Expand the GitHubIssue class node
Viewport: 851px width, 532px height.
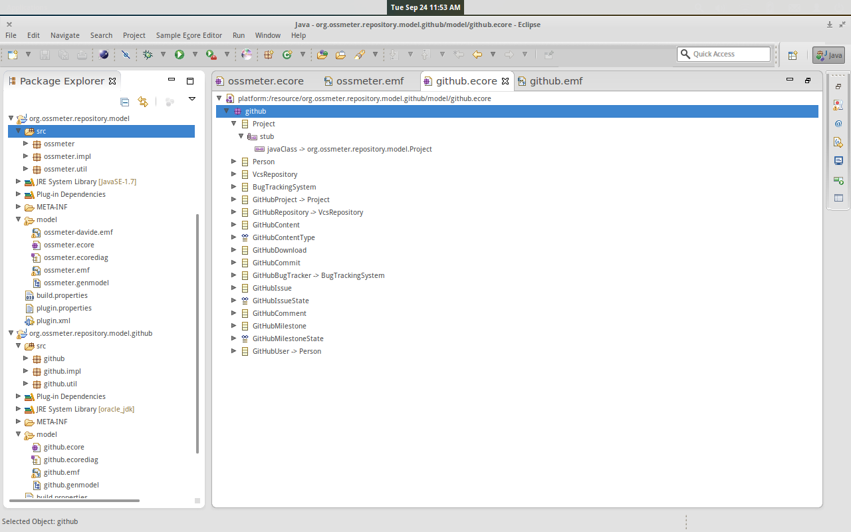234,288
